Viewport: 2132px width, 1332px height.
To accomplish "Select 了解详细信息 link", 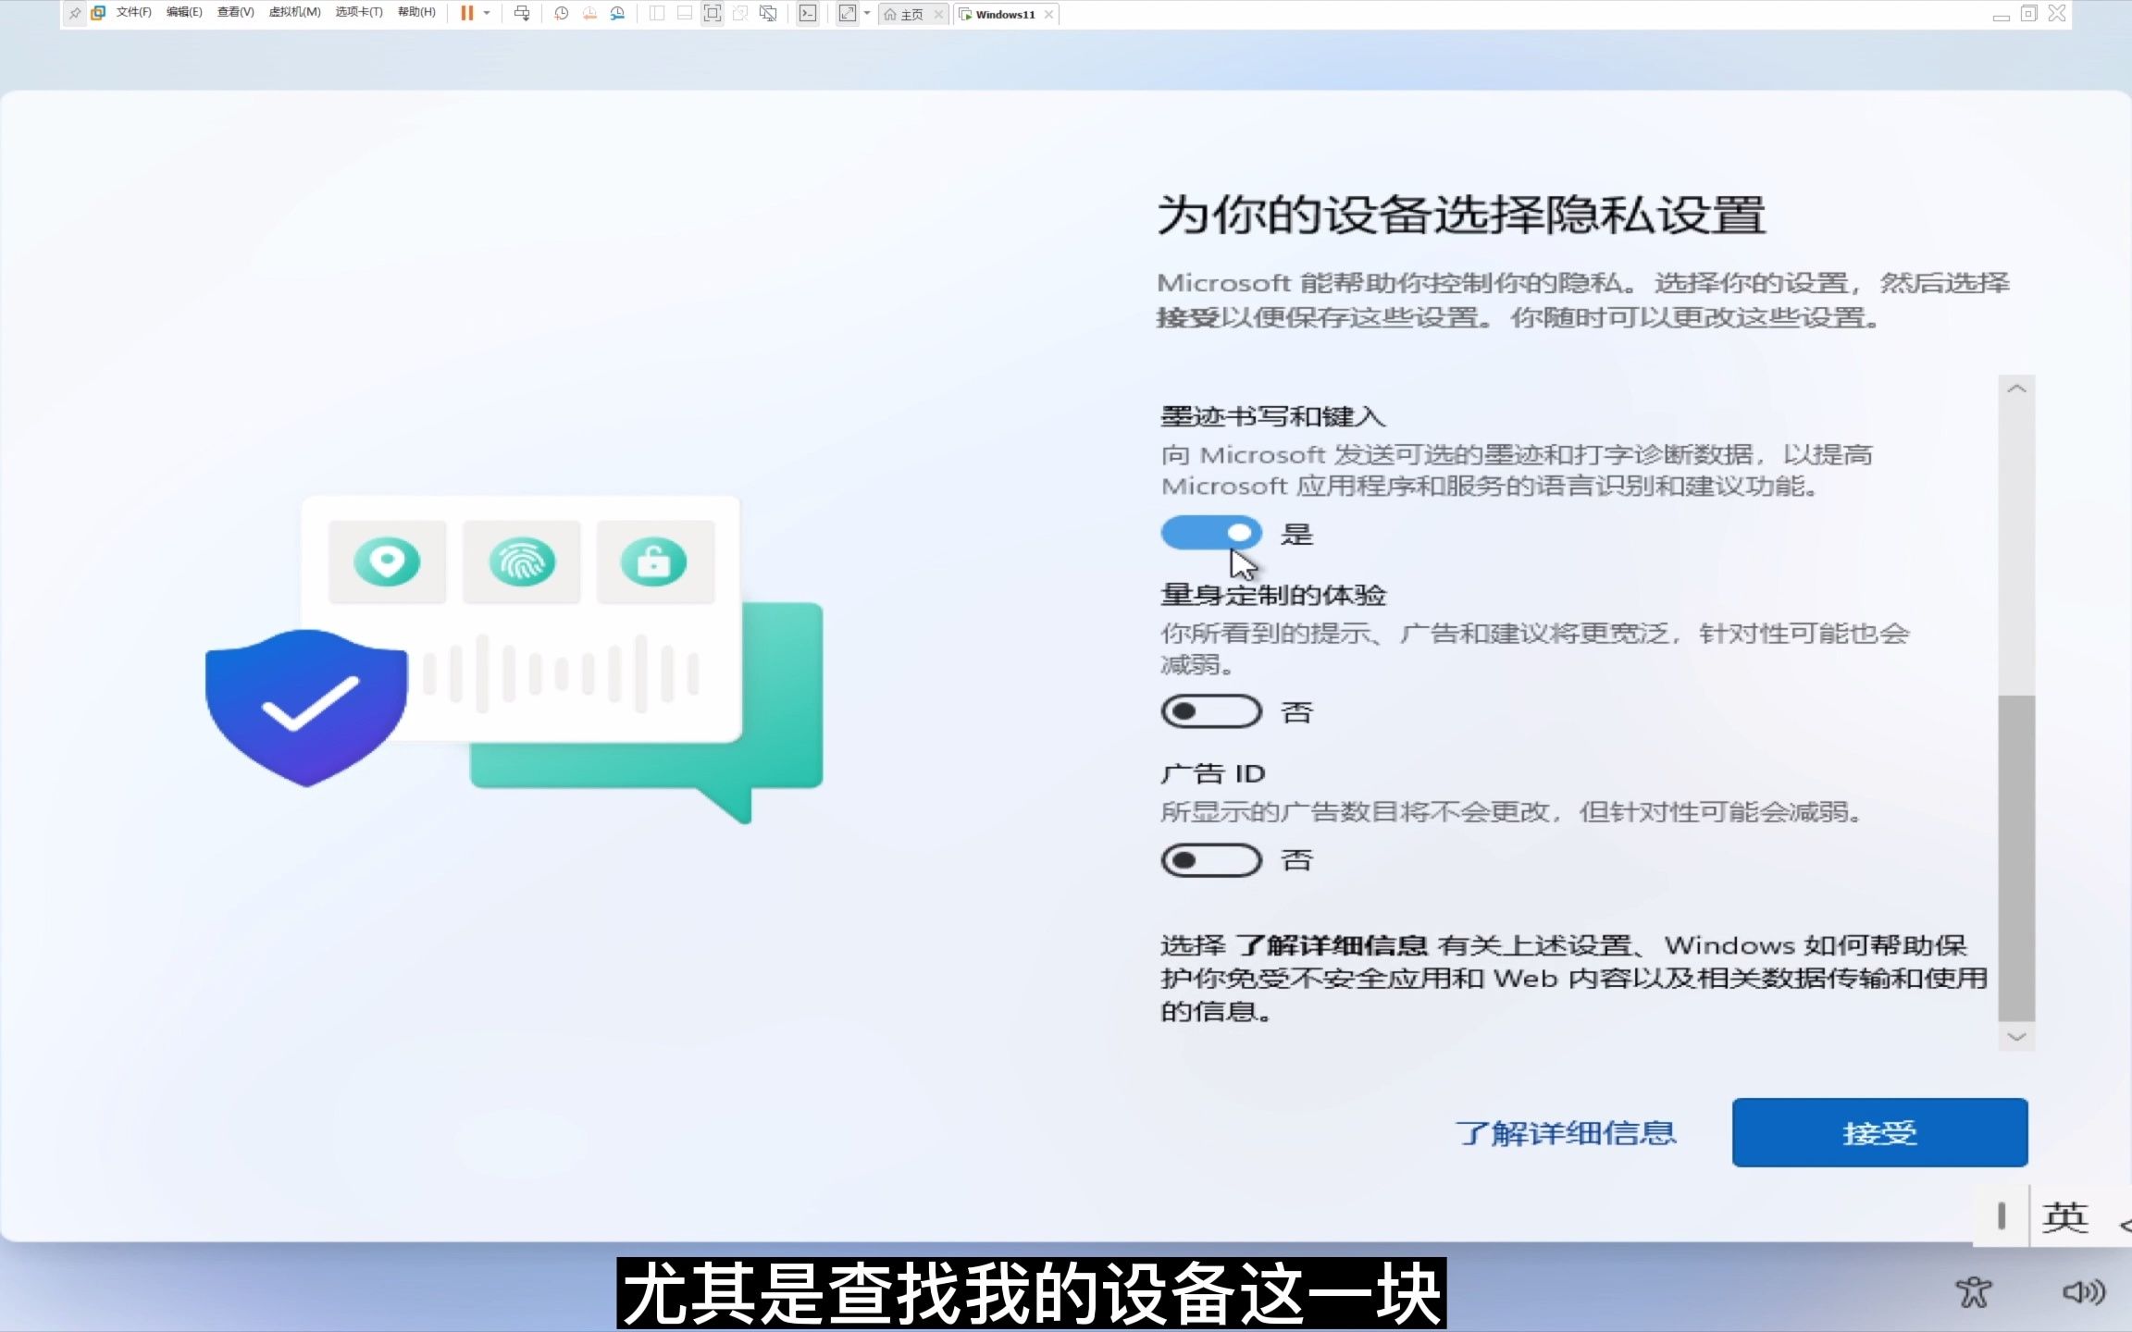I will pyautogui.click(x=1568, y=1132).
